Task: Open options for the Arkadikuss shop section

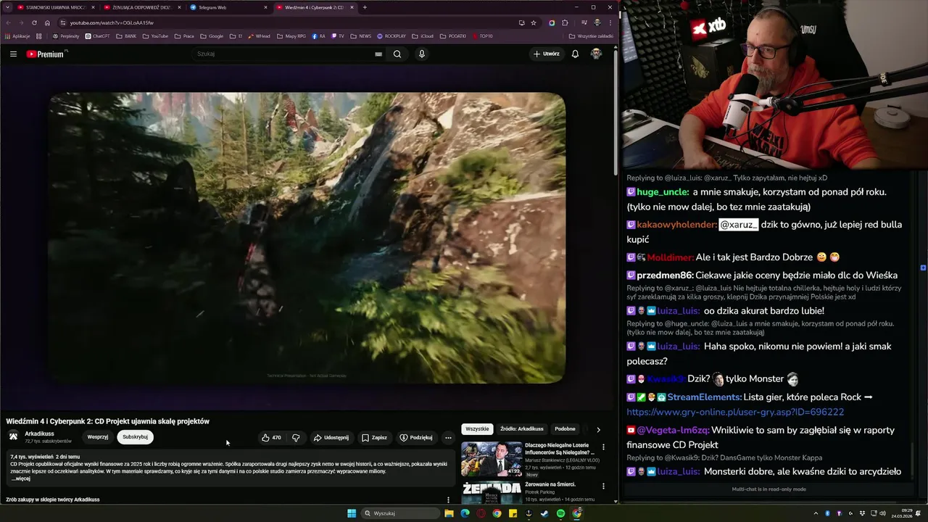Action: point(448,500)
